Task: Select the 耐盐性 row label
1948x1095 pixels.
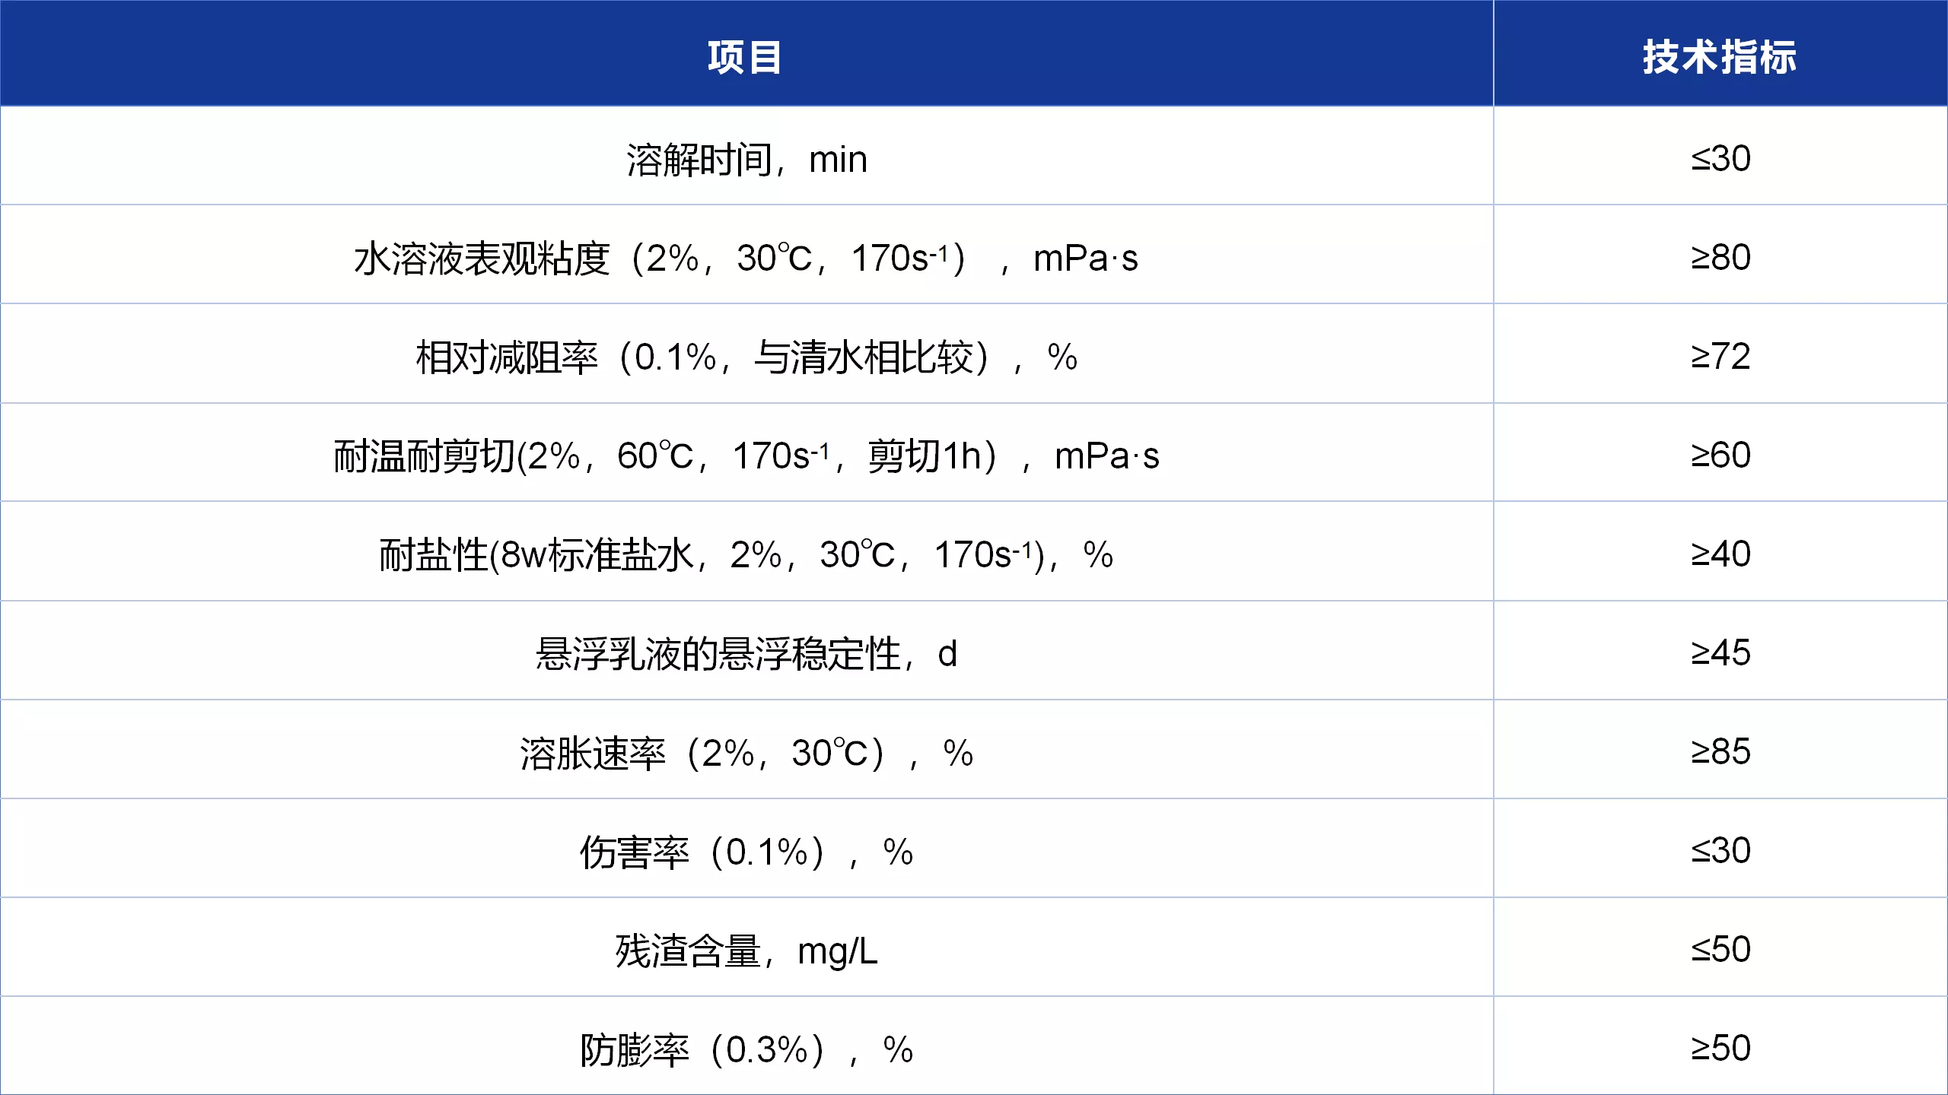Action: tap(746, 555)
